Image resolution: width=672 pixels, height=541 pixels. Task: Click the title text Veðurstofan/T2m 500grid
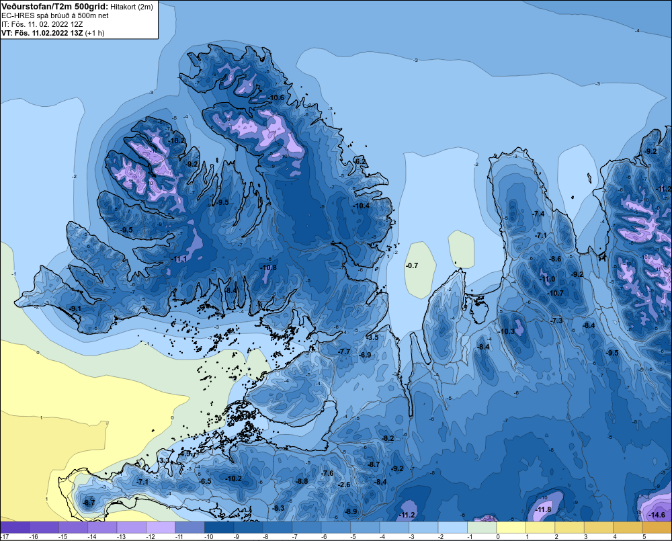54,7
